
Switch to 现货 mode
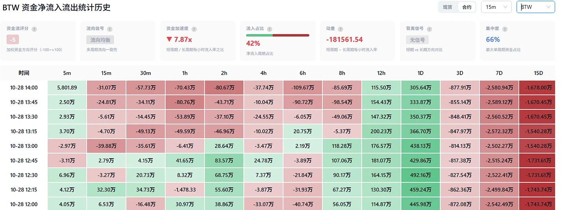pyautogui.click(x=448, y=7)
